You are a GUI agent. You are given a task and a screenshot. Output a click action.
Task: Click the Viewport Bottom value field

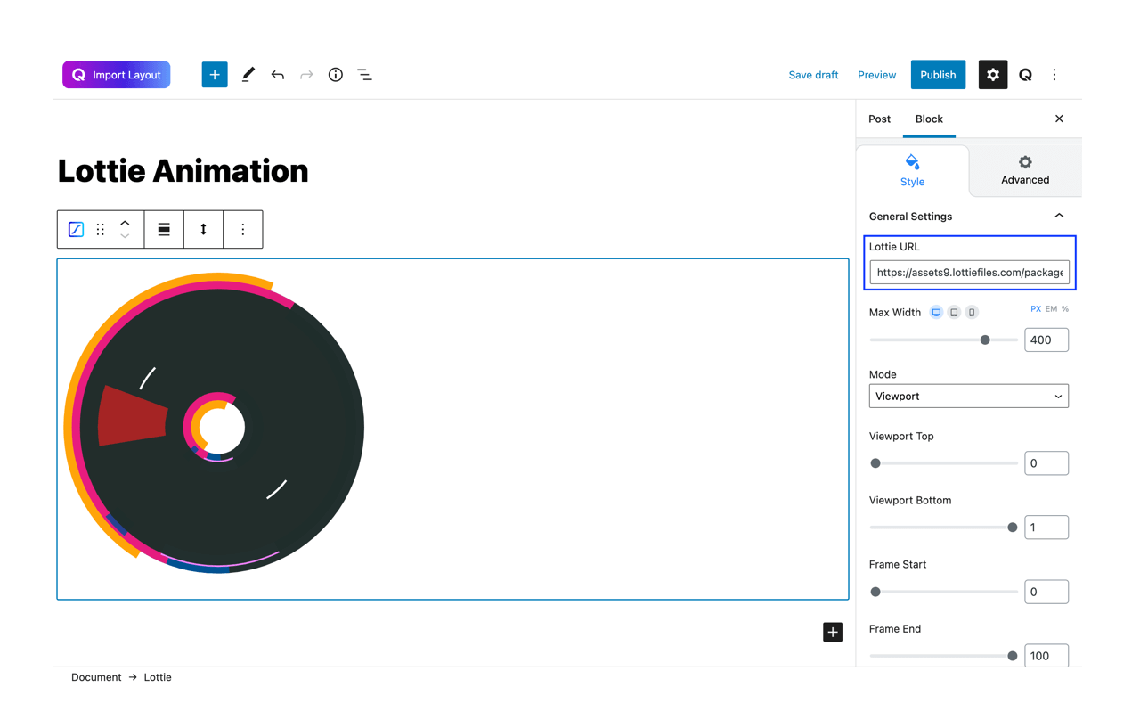pyautogui.click(x=1046, y=528)
